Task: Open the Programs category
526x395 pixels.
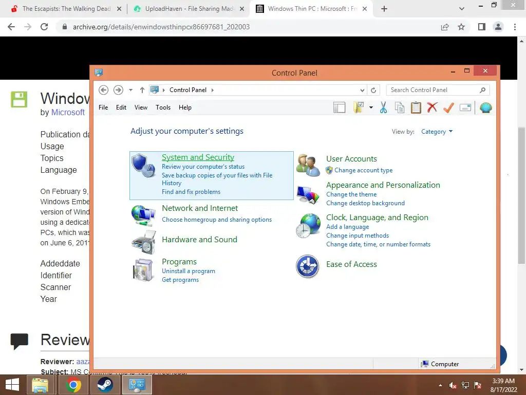Action: click(179, 262)
